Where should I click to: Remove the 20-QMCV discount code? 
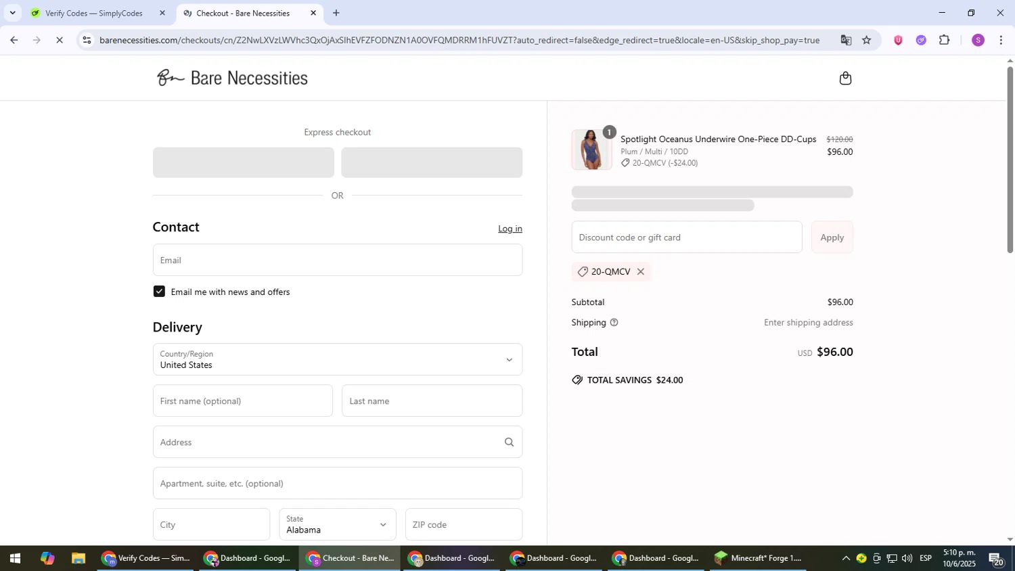(x=640, y=272)
